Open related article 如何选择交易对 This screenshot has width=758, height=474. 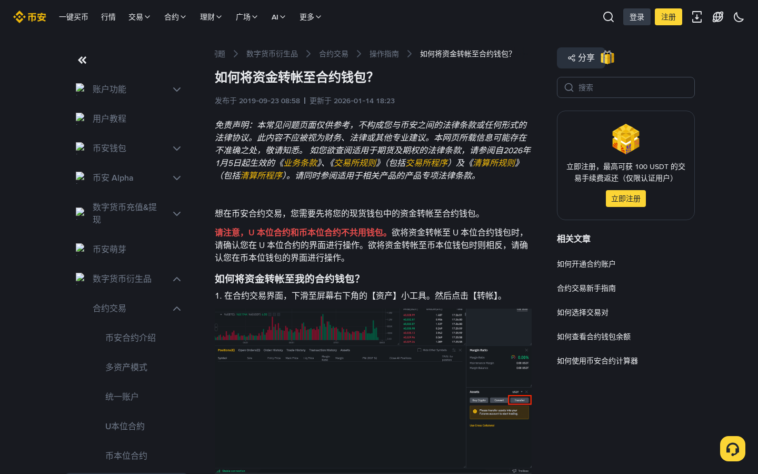click(583, 312)
